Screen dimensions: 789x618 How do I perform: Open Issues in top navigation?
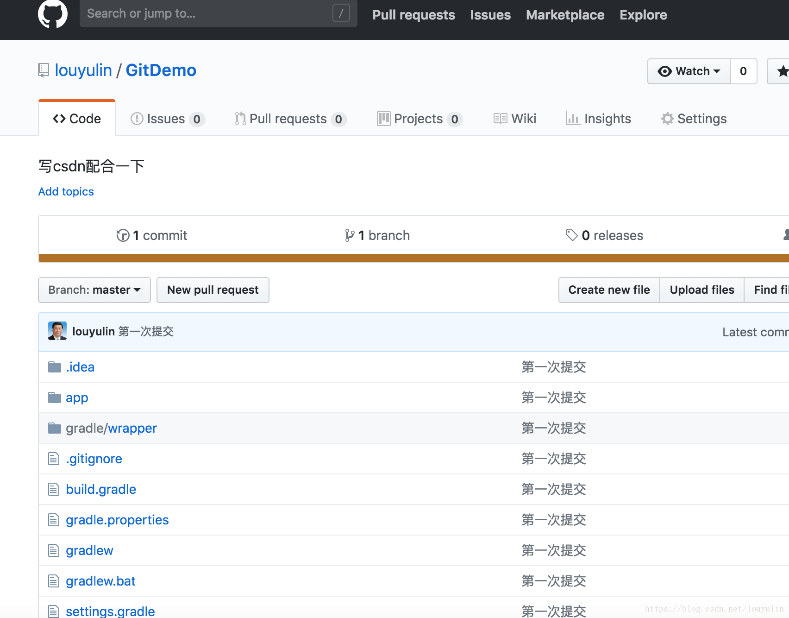tap(490, 15)
